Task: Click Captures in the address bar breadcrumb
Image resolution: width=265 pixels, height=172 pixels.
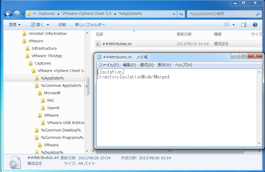Action: 46,14
